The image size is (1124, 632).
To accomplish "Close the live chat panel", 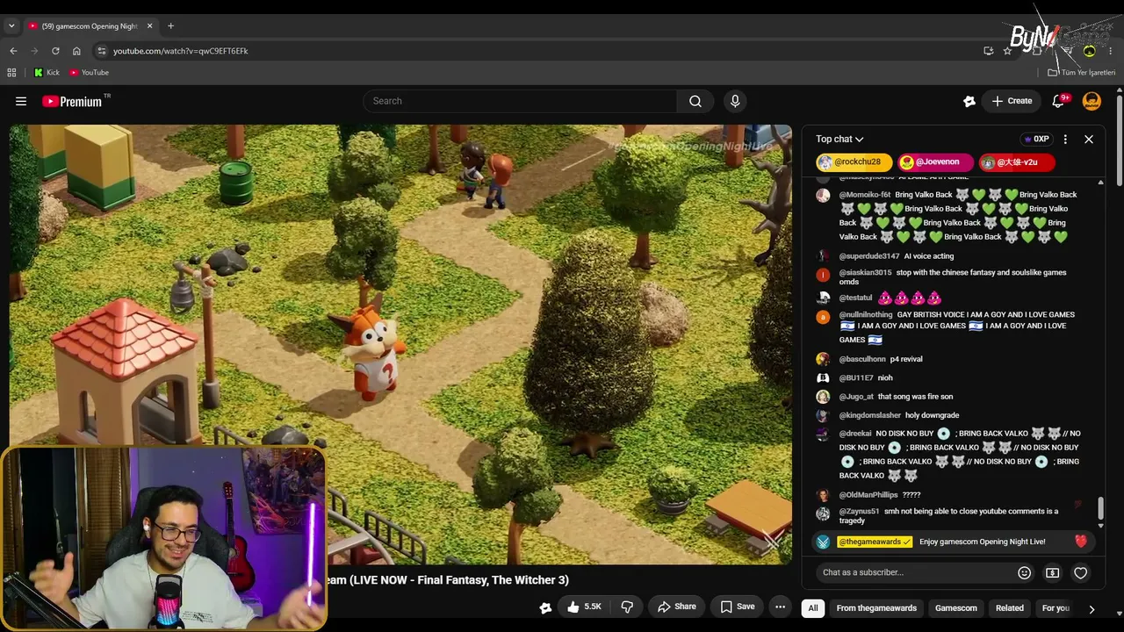I will tap(1089, 139).
